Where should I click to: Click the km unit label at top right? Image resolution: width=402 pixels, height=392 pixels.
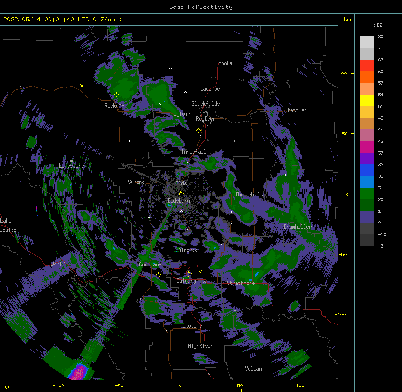click(347, 20)
